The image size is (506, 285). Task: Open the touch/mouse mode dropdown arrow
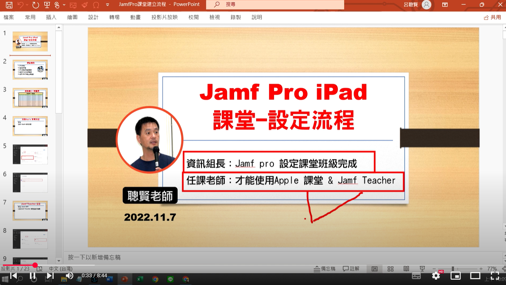[x=64, y=5]
